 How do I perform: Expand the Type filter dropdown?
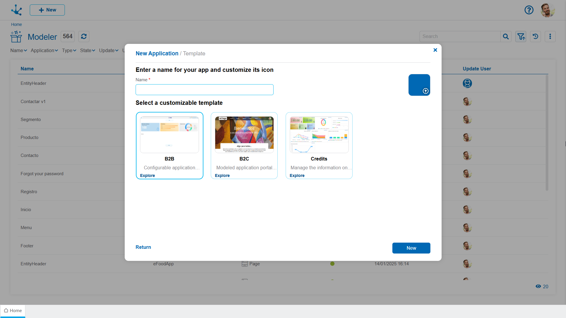[69, 51]
